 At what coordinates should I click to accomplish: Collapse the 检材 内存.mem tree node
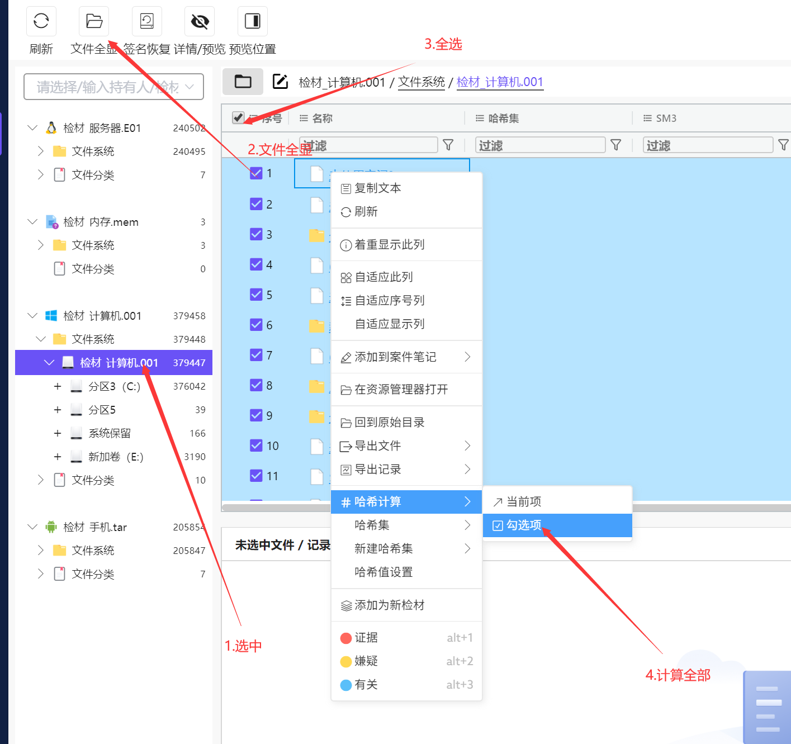click(32, 222)
